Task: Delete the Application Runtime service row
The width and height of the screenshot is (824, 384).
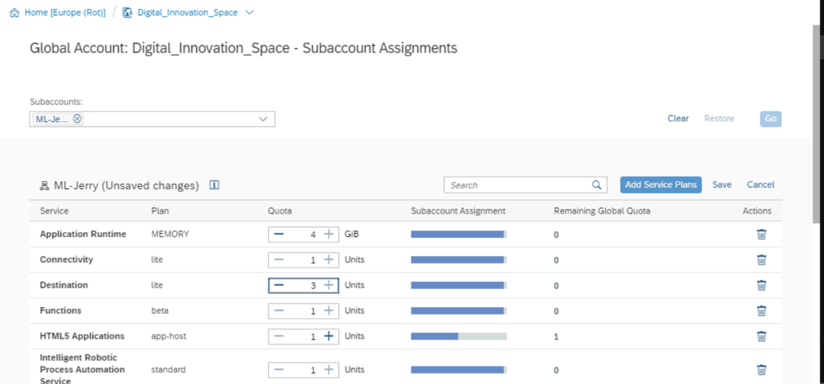Action: pos(762,234)
